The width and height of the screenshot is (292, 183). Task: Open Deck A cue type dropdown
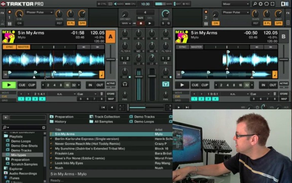(87, 94)
